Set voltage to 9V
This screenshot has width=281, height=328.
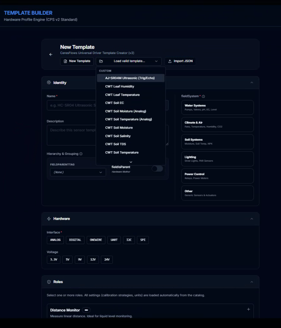pos(80,260)
